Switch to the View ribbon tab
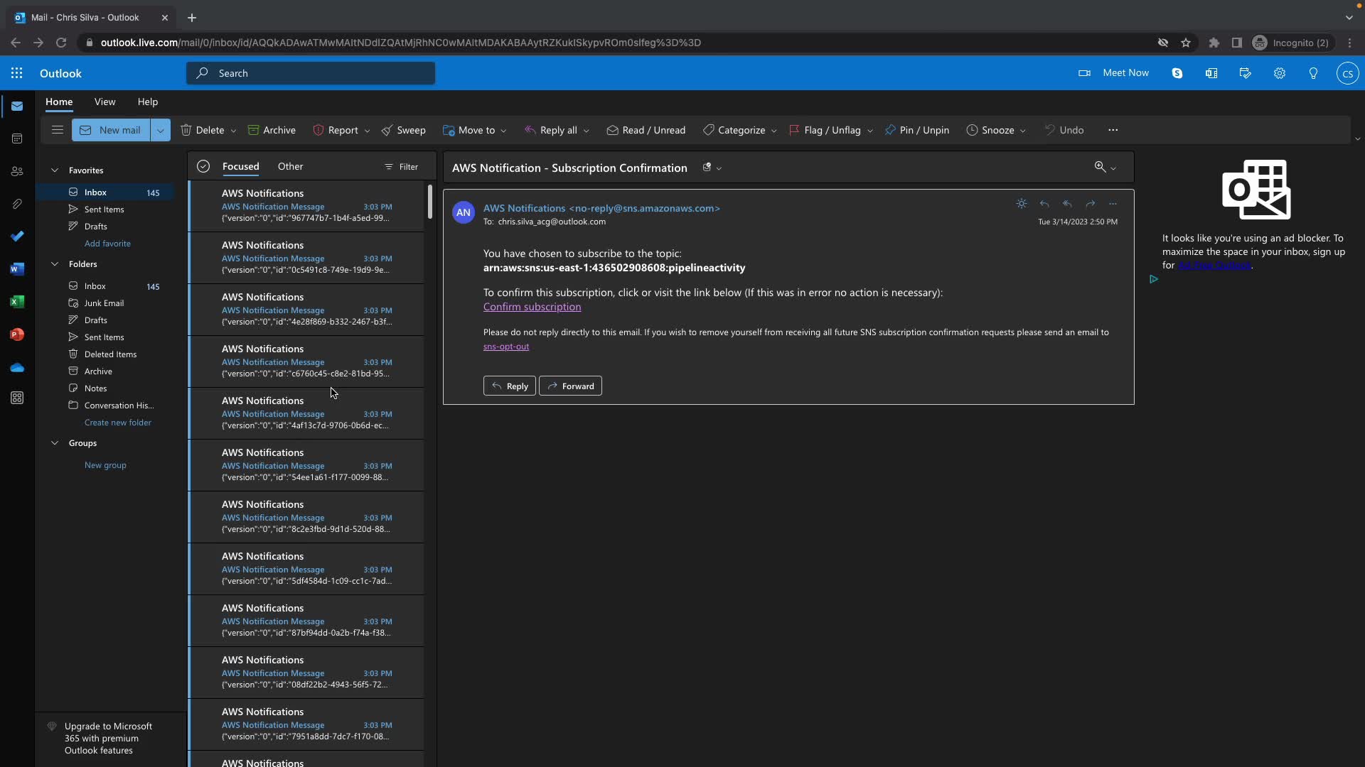The width and height of the screenshot is (1365, 767). [105, 102]
